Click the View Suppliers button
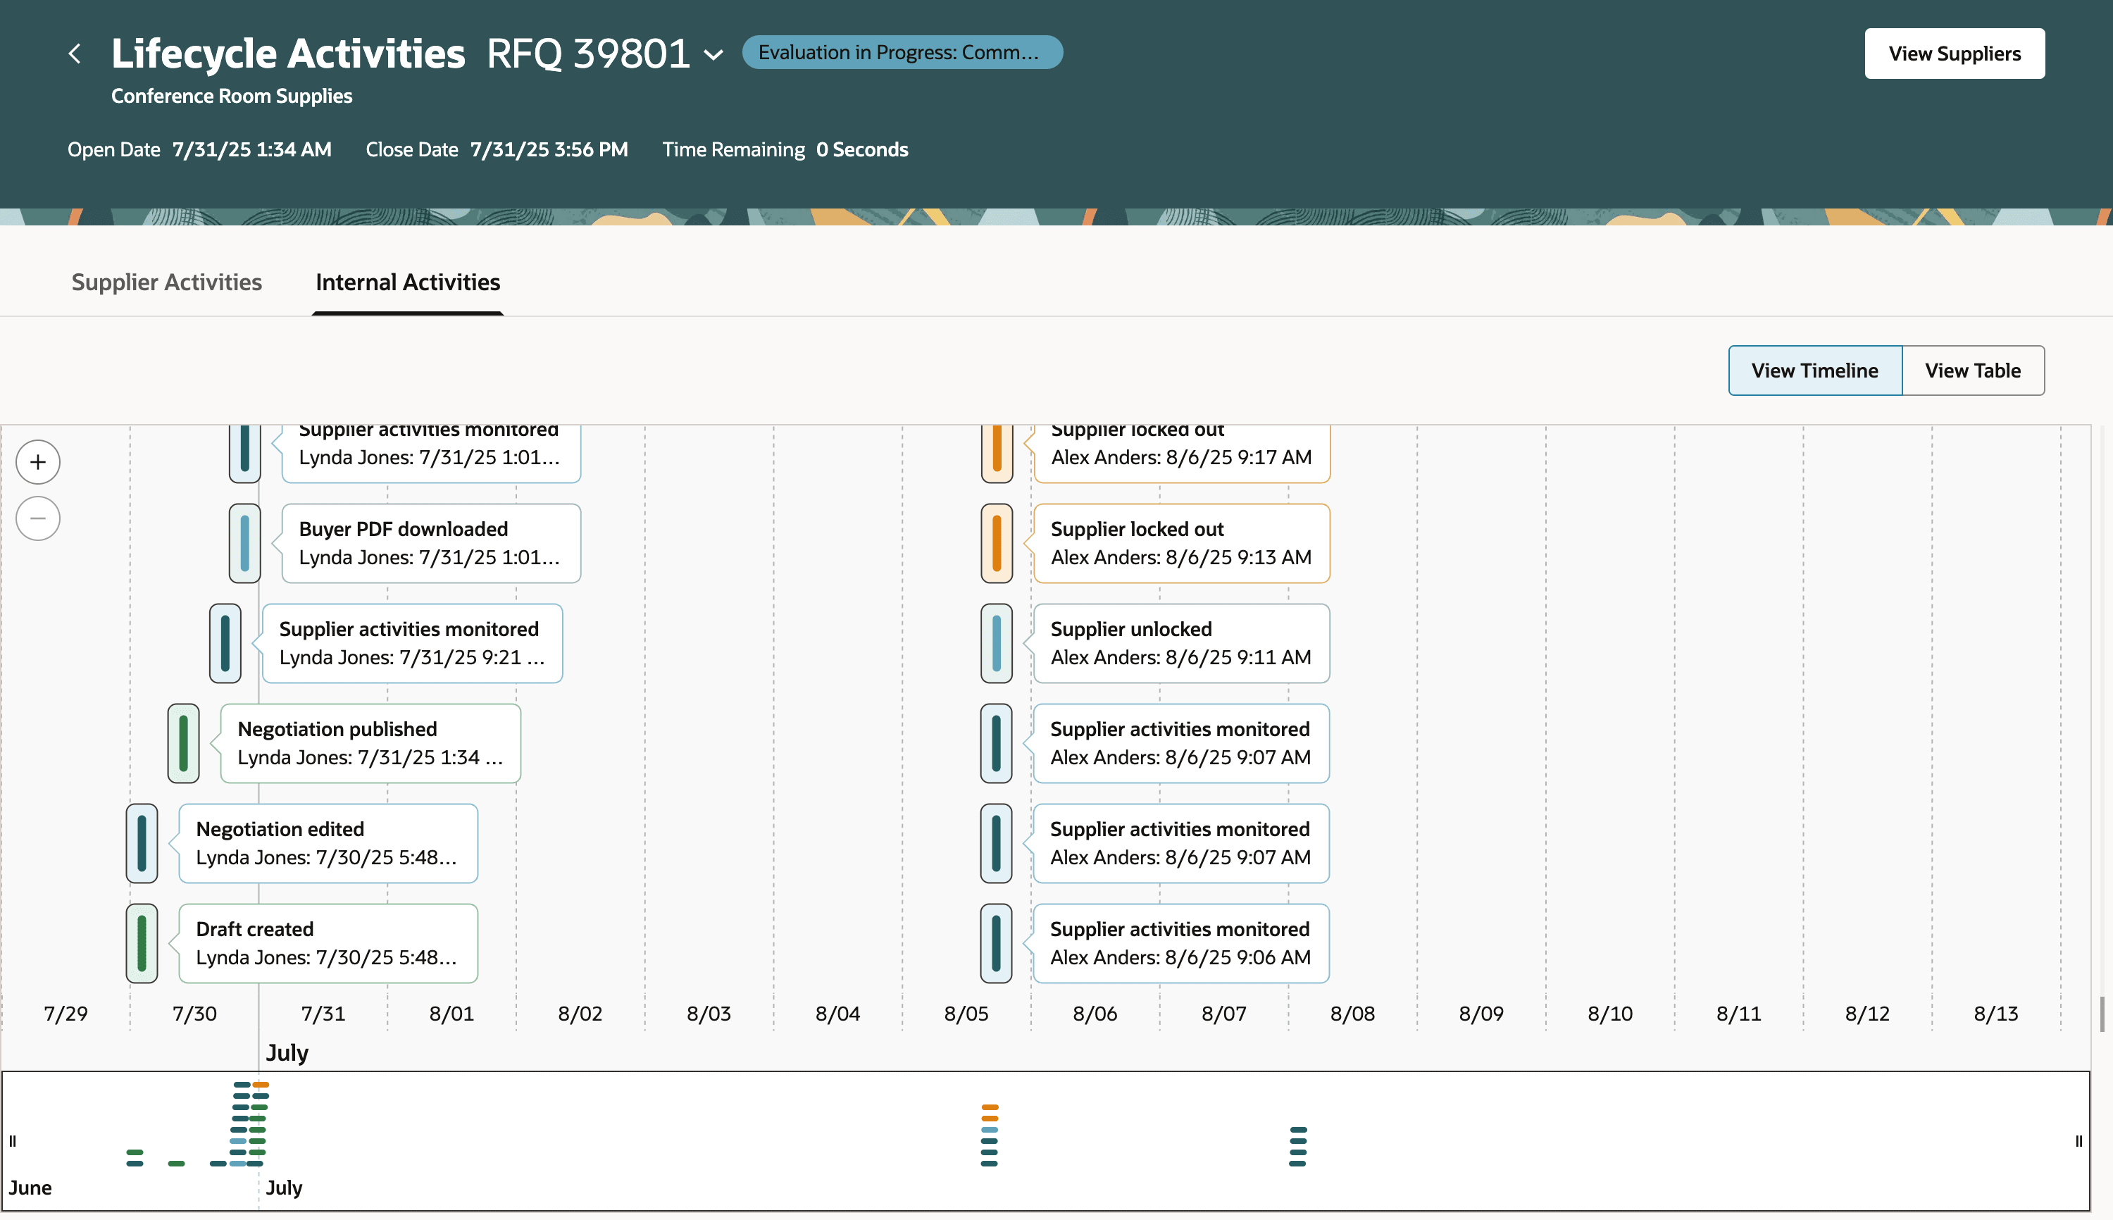 click(x=1954, y=54)
